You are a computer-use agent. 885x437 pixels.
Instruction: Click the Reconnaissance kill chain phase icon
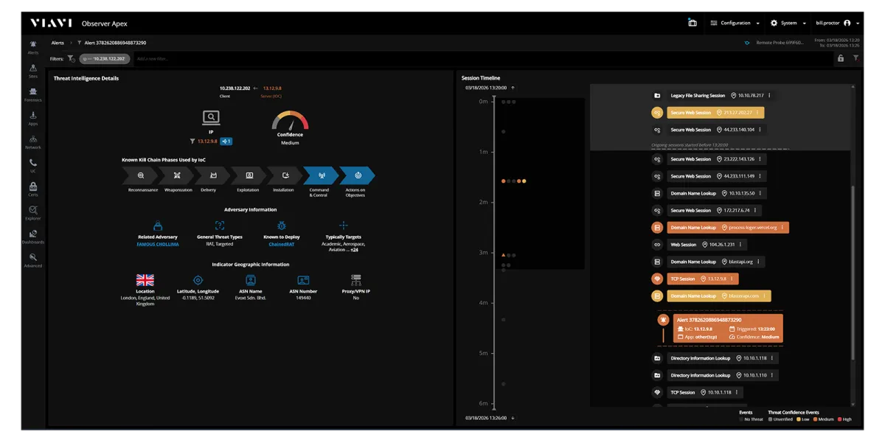(140, 175)
